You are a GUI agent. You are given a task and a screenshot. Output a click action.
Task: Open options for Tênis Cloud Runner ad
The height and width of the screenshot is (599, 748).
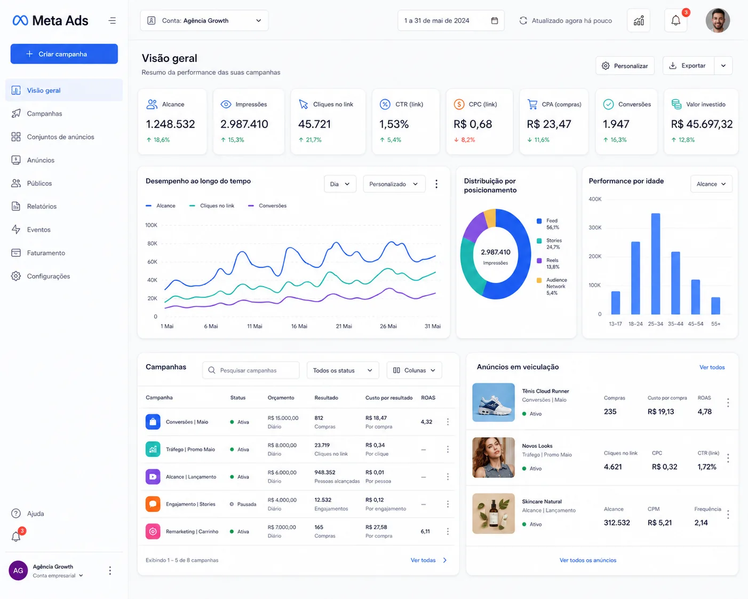pyautogui.click(x=728, y=403)
